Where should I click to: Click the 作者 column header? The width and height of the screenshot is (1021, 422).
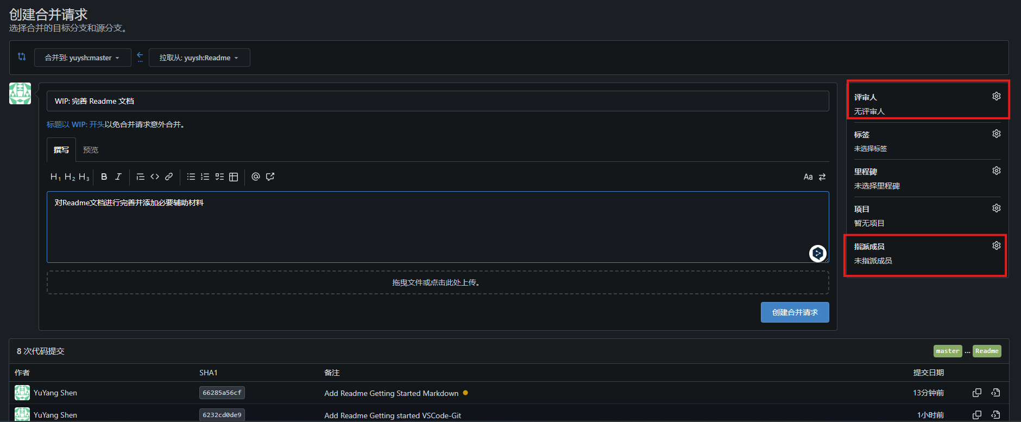point(22,373)
